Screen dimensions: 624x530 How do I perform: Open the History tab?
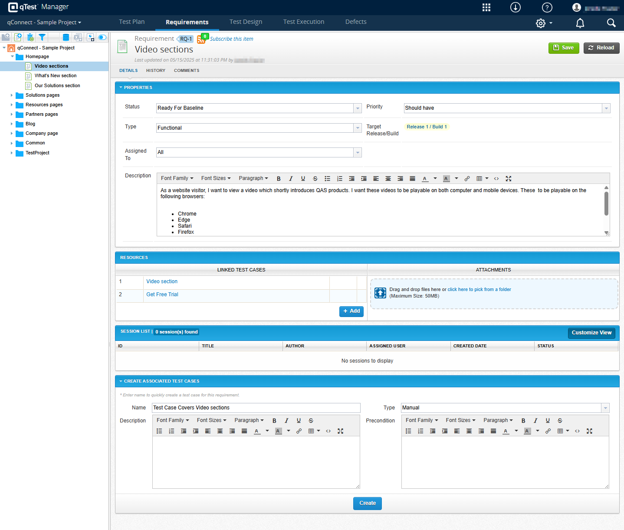coord(155,71)
